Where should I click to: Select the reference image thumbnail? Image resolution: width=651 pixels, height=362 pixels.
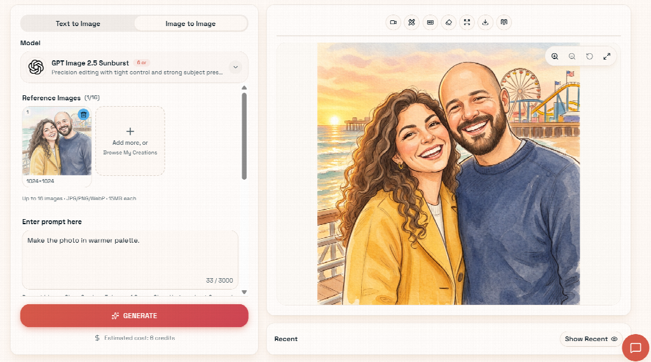point(57,141)
